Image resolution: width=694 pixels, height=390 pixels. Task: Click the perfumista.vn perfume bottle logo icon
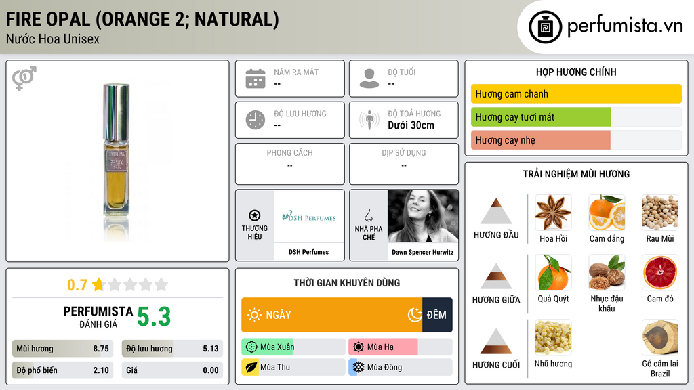(x=545, y=27)
